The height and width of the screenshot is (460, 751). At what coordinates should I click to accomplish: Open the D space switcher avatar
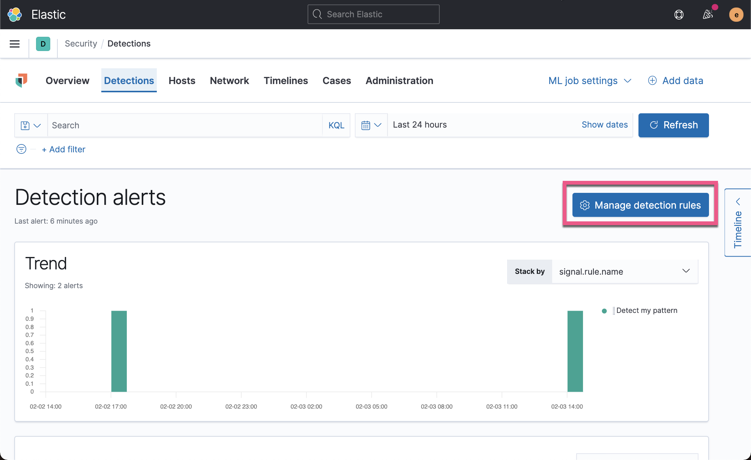point(43,44)
